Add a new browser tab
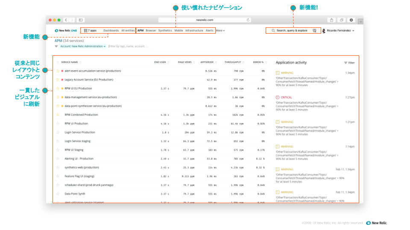This screenshot has width=410, height=230. click(x=360, y=22)
